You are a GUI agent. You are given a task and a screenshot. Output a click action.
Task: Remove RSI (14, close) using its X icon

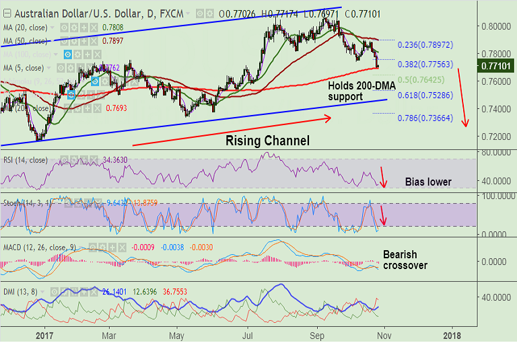pyautogui.click(x=94, y=160)
